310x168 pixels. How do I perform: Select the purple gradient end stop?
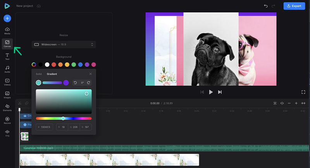(66, 83)
